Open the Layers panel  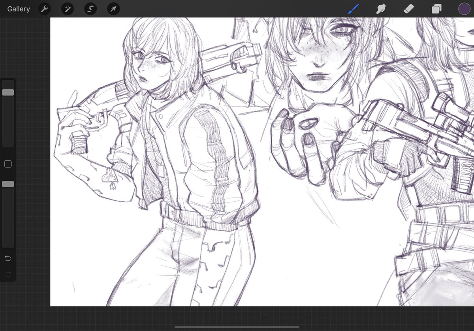[x=436, y=9]
